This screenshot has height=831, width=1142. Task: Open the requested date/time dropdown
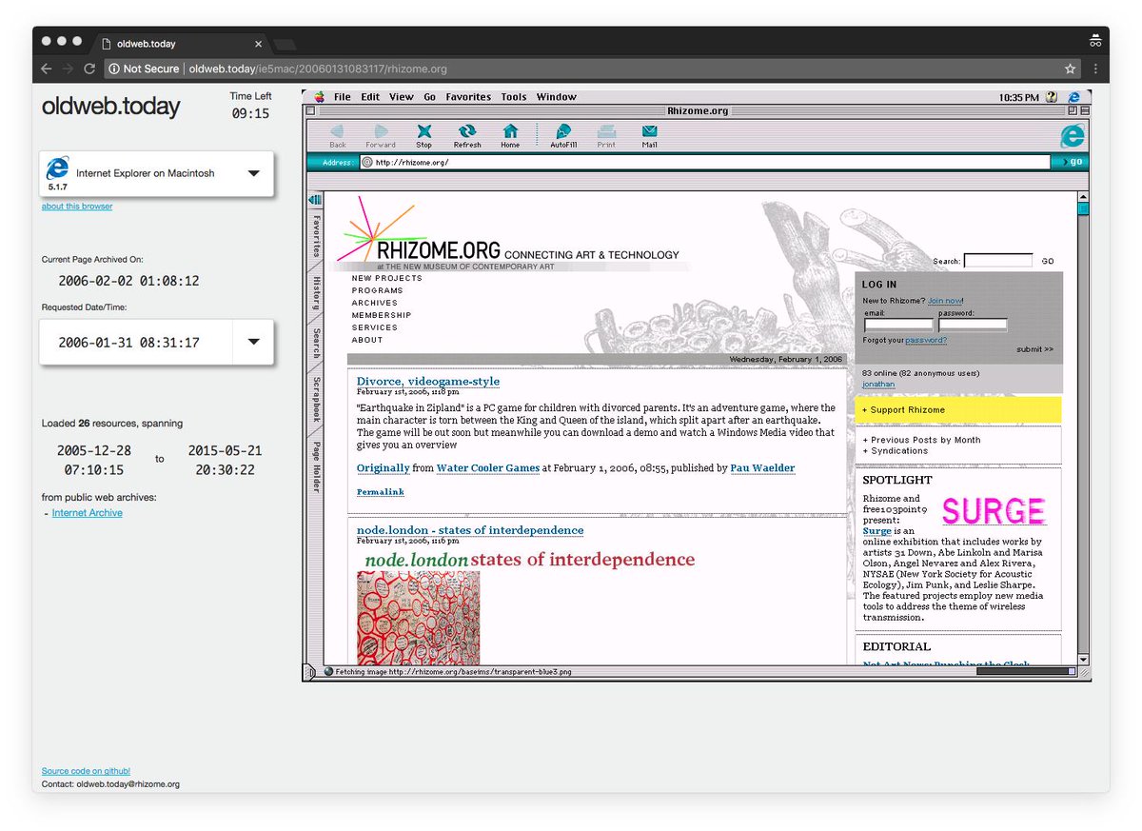(253, 342)
